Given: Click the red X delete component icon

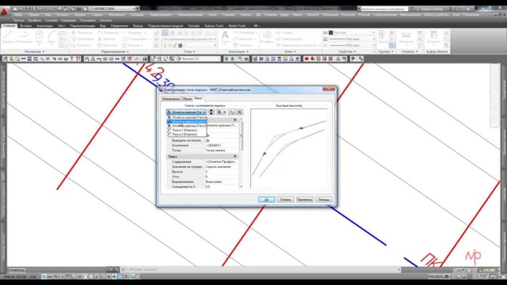Looking at the screenshot, I should click(x=239, y=112).
